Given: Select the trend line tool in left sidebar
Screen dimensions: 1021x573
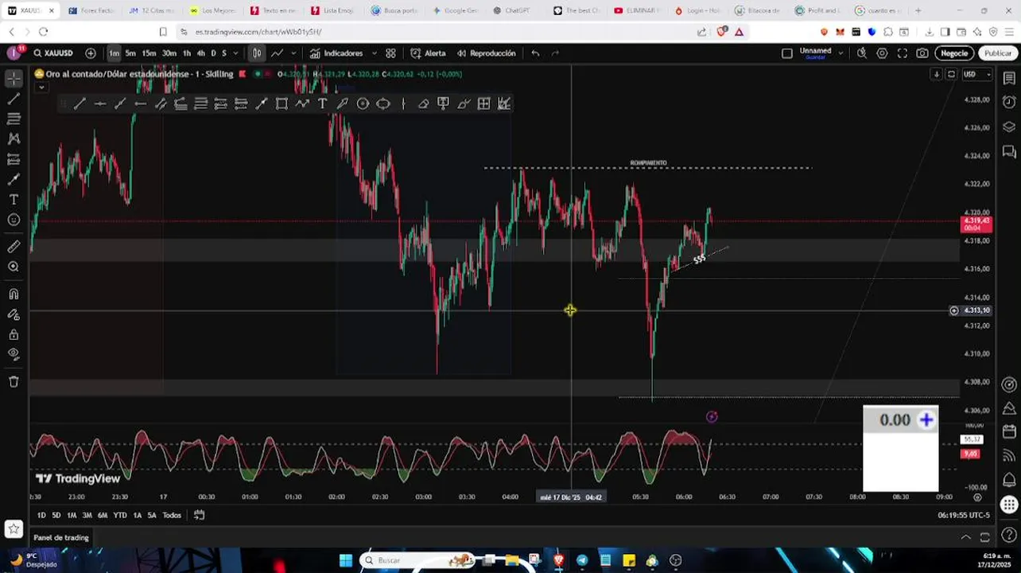Looking at the screenshot, I should pyautogui.click(x=14, y=99).
